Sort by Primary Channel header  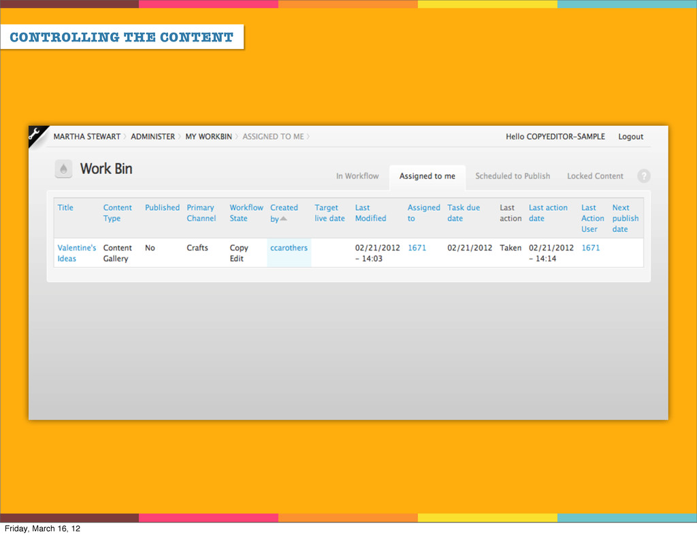click(x=201, y=213)
